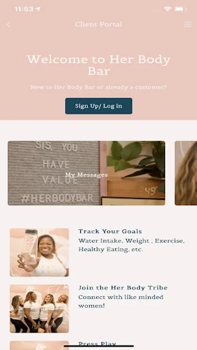Tap Water Intake, Weight, Exercise description
Image resolution: width=197 pixels, height=350 pixels.
[131, 245]
